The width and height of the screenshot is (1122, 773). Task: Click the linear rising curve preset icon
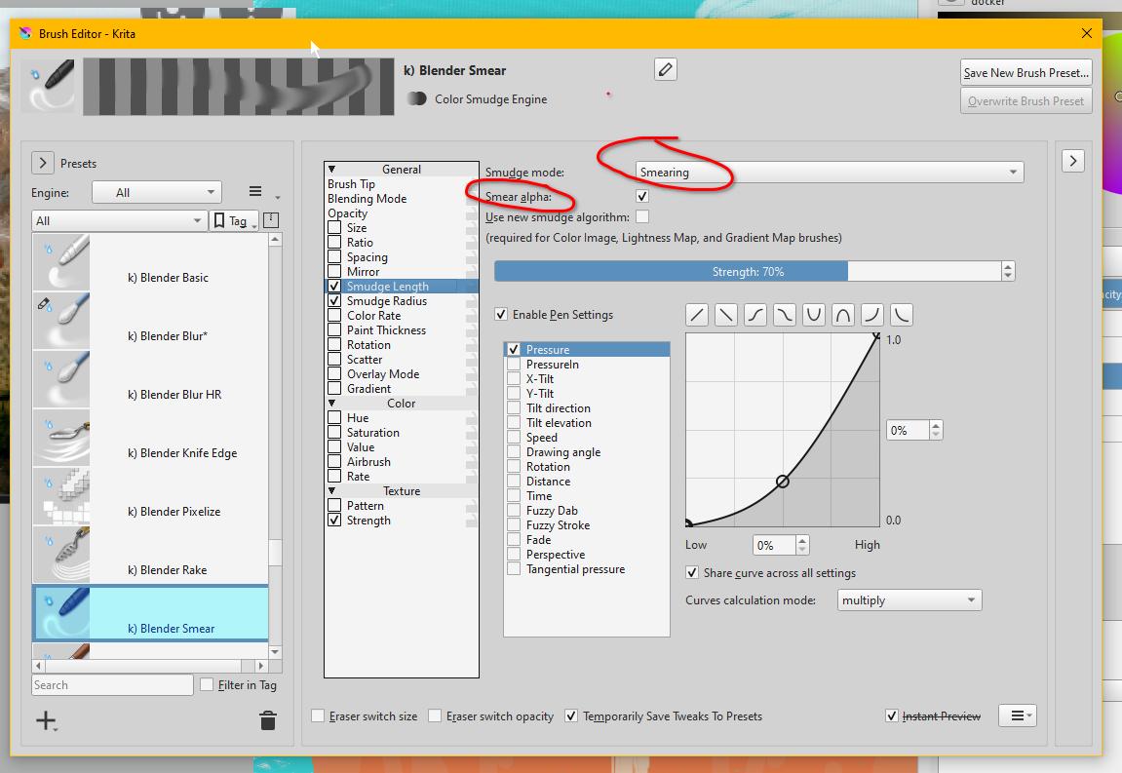[x=697, y=315]
